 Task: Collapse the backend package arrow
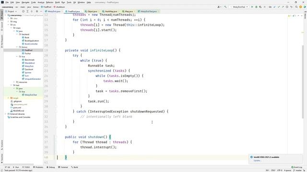coord(17,34)
